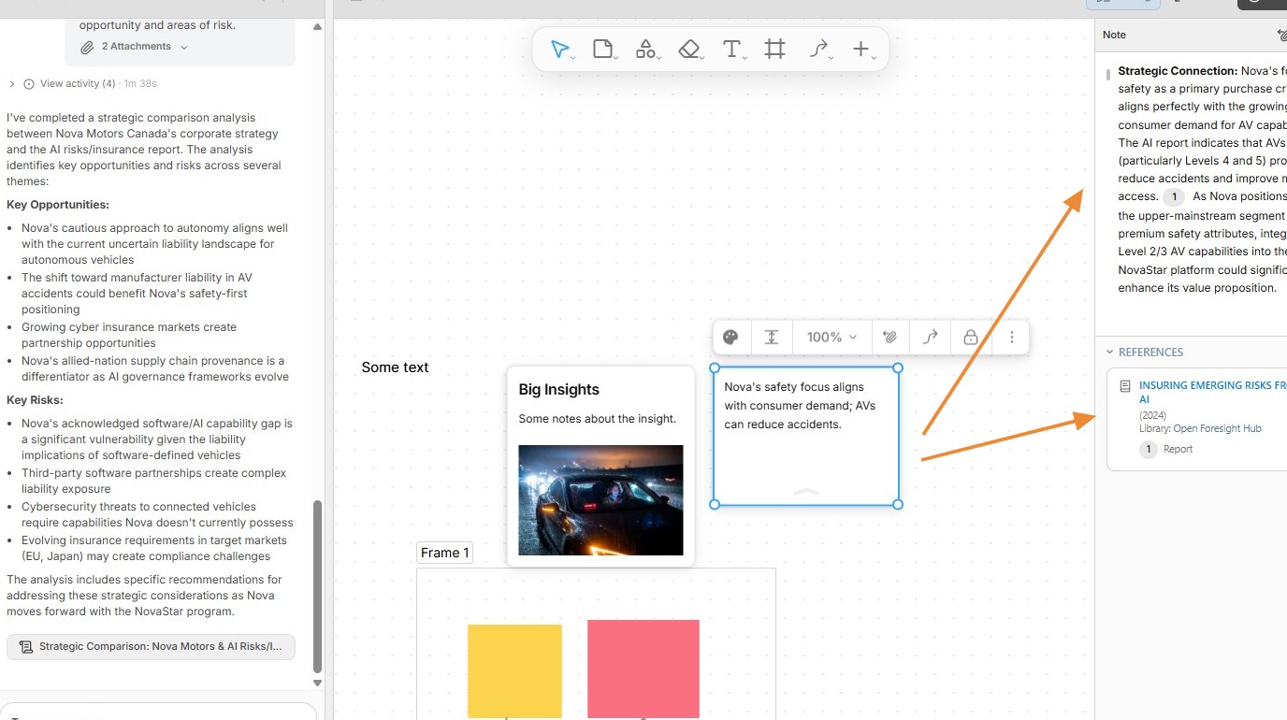Open the plus add-more tool

click(x=860, y=50)
